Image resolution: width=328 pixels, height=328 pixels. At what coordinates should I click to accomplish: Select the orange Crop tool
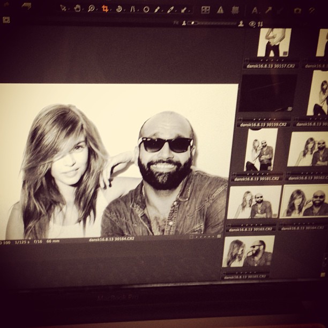pos(105,9)
